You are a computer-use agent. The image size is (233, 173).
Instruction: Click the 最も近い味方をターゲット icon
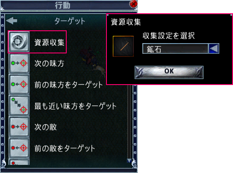[19, 106]
